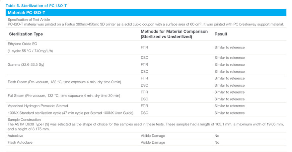Select the "Result" column header

221,34
